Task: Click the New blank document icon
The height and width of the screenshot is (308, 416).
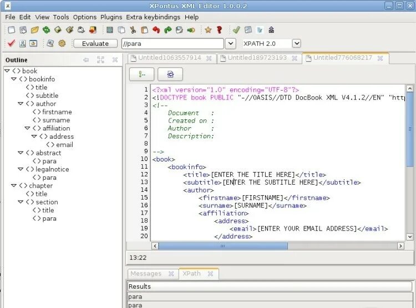Action: pyautogui.click(x=12, y=30)
